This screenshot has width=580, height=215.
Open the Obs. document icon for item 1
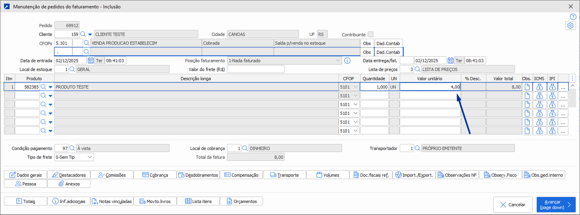click(x=527, y=87)
